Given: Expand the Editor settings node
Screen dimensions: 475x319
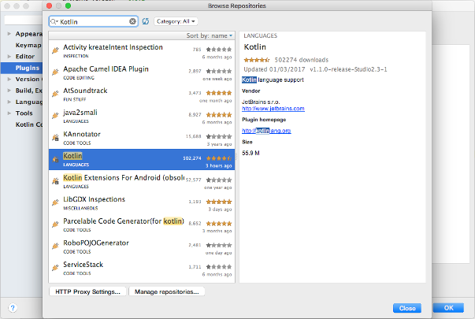Looking at the screenshot, I should [x=9, y=57].
